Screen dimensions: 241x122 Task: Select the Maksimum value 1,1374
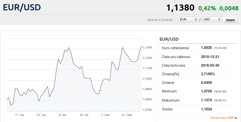(x=206, y=100)
